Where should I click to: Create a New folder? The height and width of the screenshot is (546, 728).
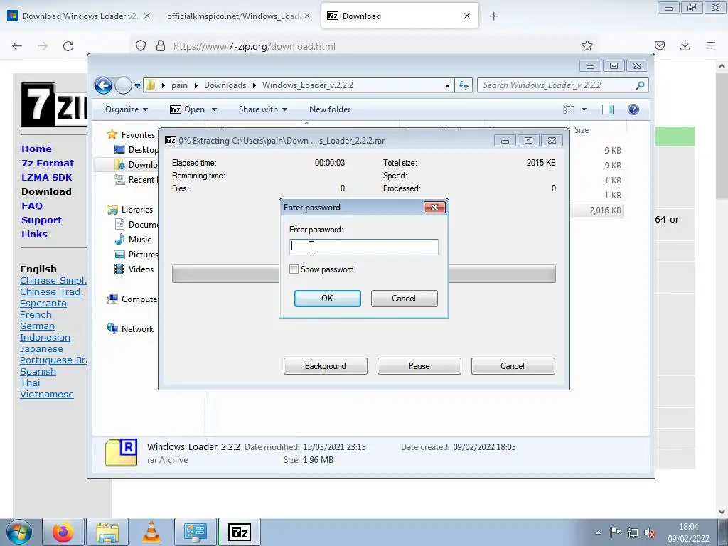[330, 109]
